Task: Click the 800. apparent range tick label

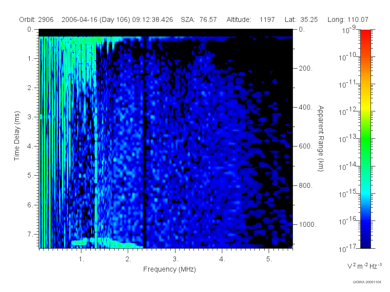Action: click(x=306, y=185)
